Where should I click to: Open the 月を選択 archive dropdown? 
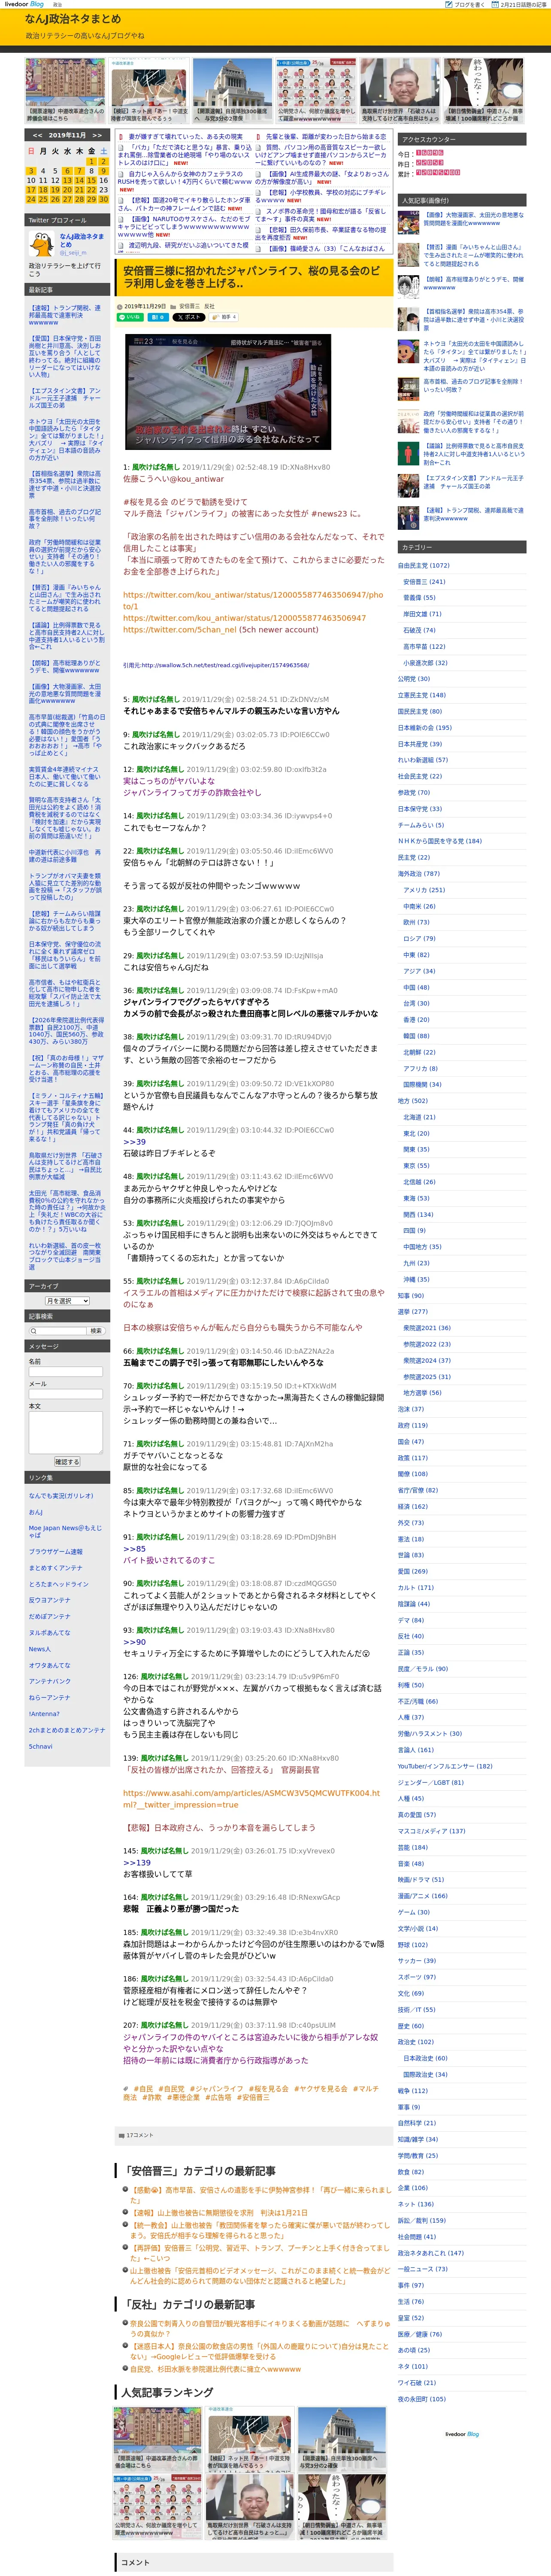[x=67, y=1301]
